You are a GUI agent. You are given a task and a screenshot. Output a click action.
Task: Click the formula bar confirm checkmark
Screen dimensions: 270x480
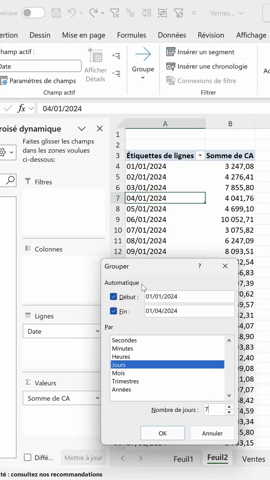[x=7, y=109]
